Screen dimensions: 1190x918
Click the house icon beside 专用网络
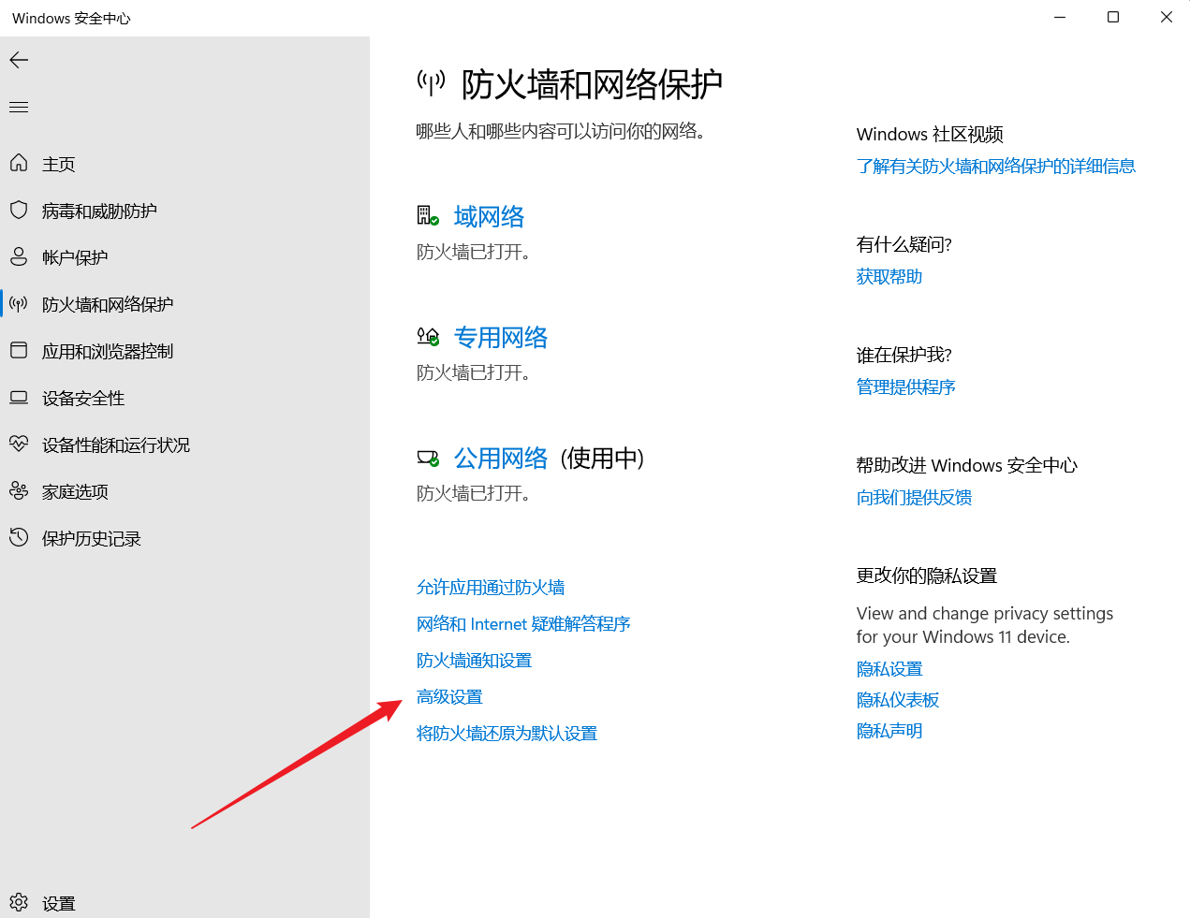click(x=428, y=337)
